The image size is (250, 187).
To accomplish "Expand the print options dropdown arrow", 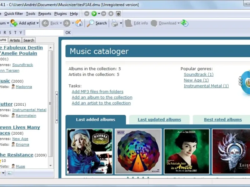I will coord(121,23).
